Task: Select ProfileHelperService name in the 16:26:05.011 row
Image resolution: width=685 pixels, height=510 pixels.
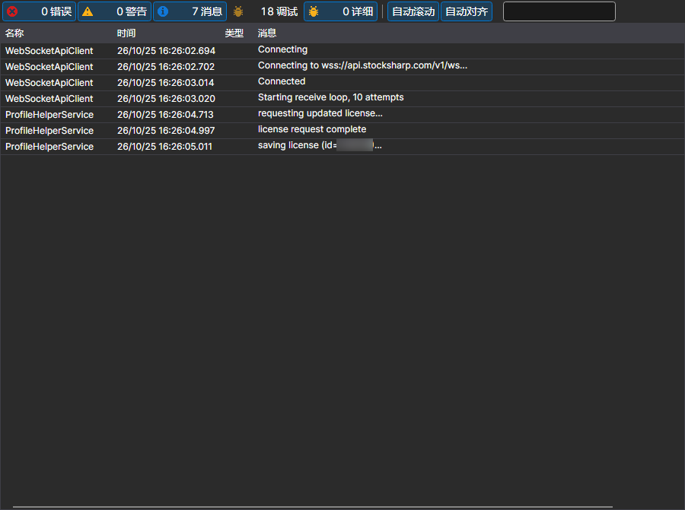Action: click(x=49, y=147)
